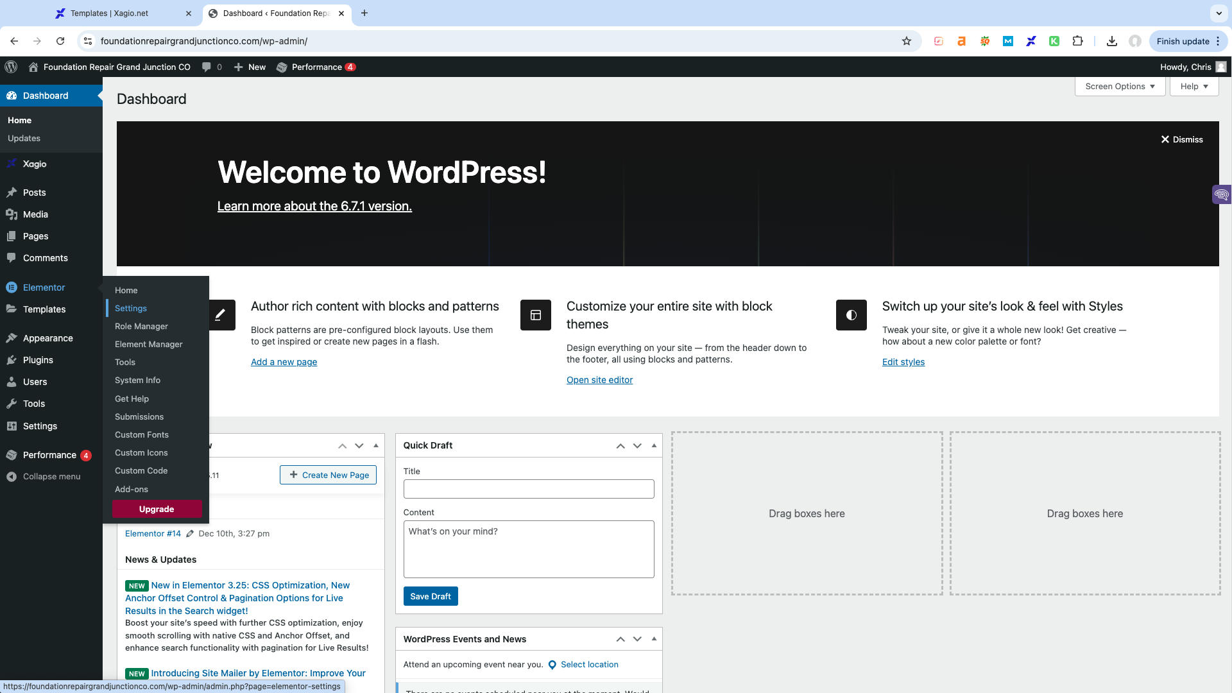1232x693 pixels.
Task: Click the WordPress logo in admin bar
Action: pos(11,67)
